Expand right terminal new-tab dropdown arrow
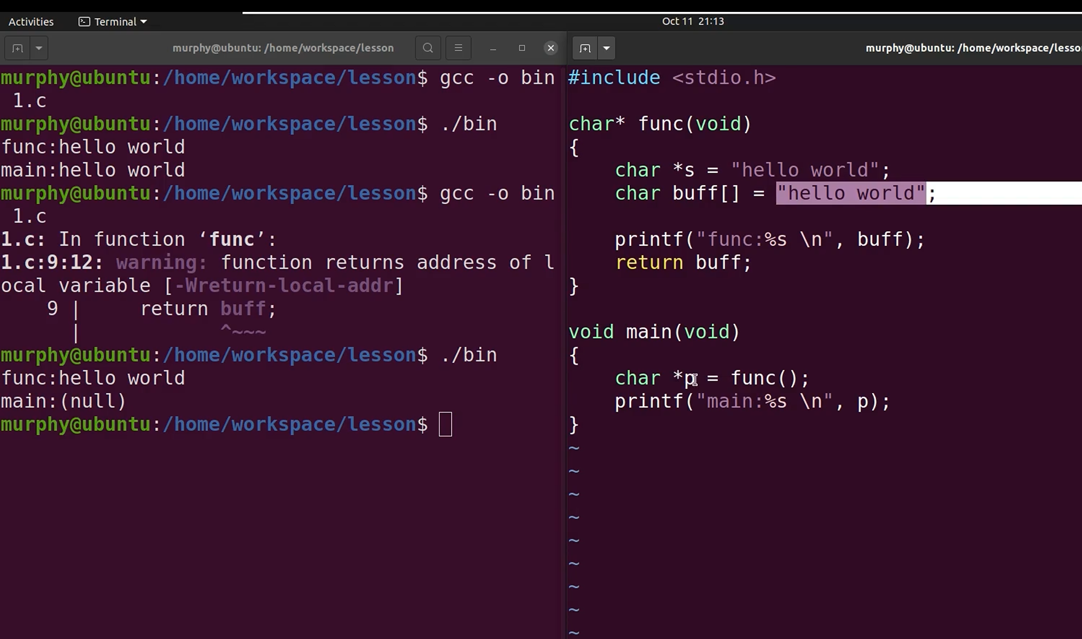 [x=607, y=48]
